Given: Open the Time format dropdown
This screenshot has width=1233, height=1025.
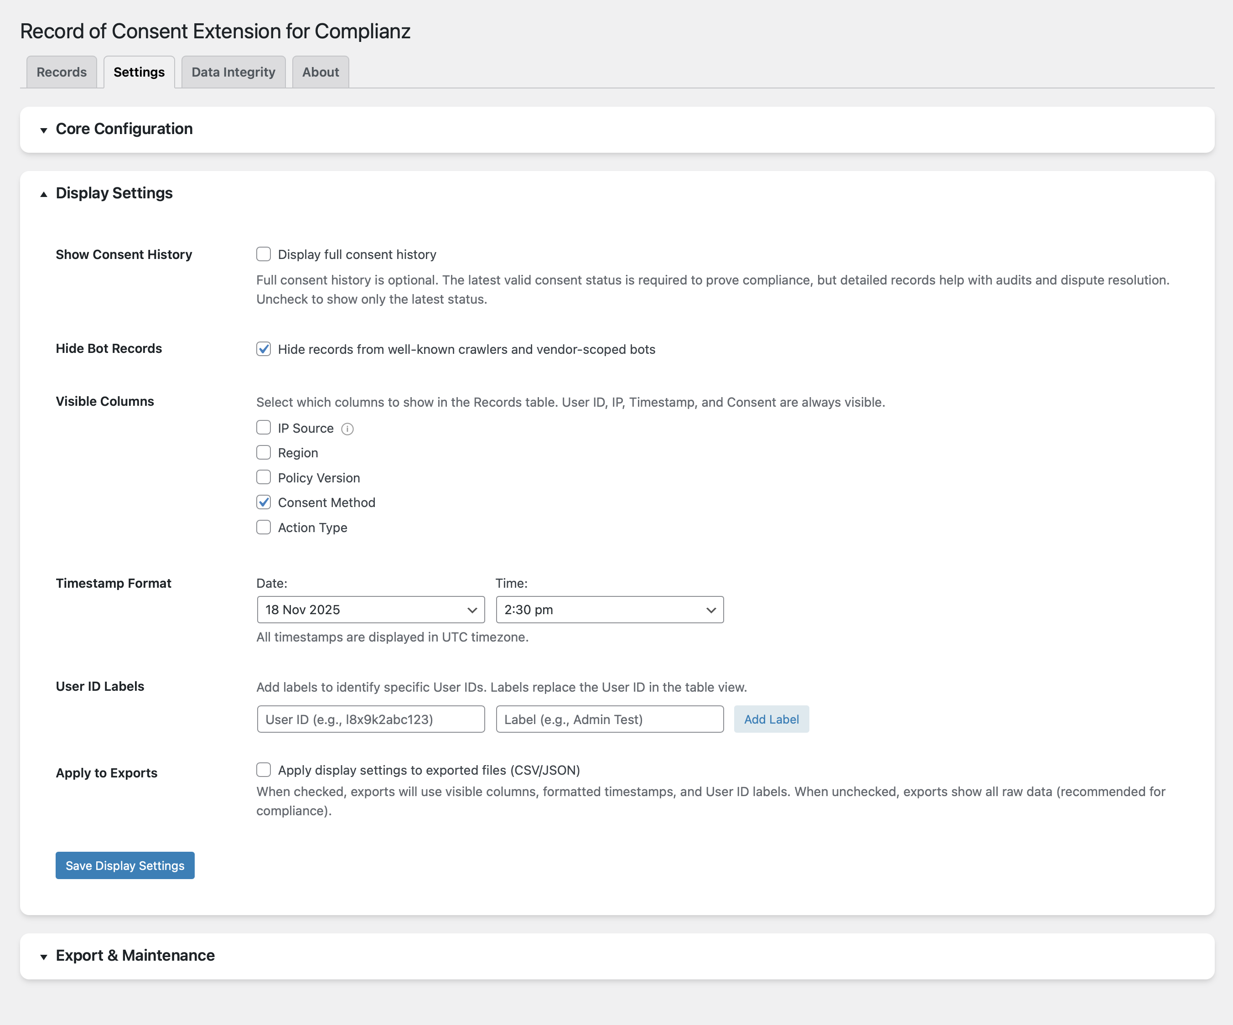Looking at the screenshot, I should point(610,609).
